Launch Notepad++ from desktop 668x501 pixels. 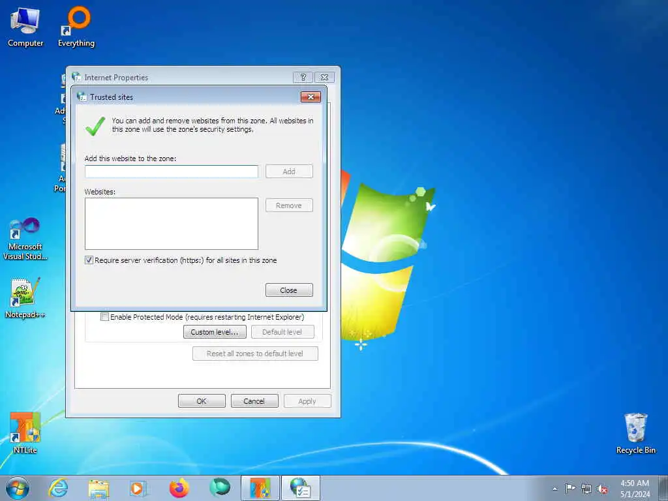[x=25, y=297]
